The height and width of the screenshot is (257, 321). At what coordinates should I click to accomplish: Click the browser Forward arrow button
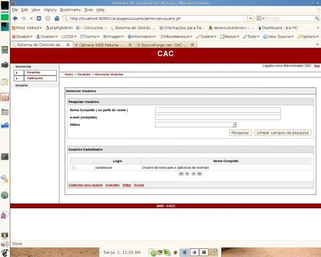24,18
